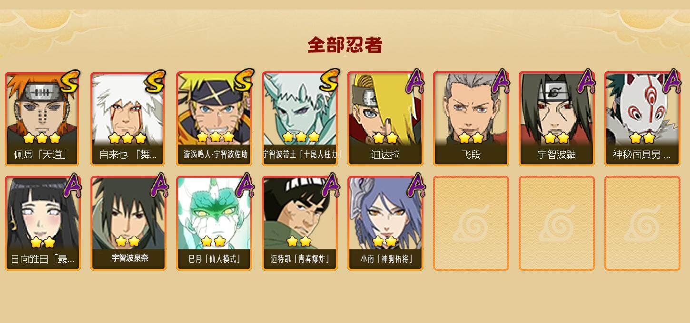Select the 飞段 ninja card
Viewport: 690px width, 323px height.
click(471, 119)
